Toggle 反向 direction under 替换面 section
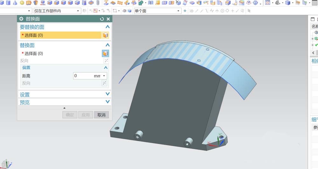318x169 pixels. [x=106, y=61]
